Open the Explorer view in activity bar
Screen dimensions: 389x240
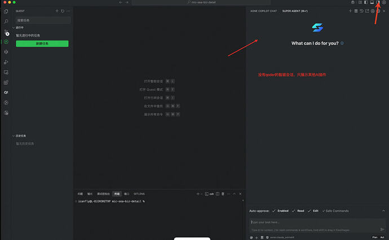(x=6, y=11)
